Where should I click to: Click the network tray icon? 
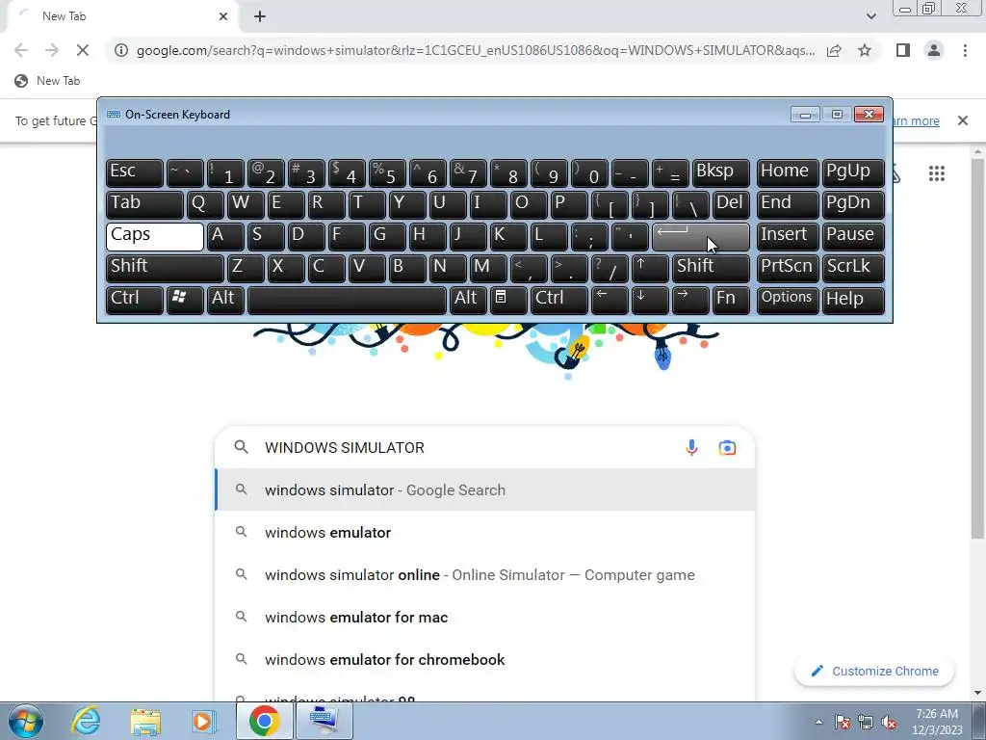tap(866, 722)
